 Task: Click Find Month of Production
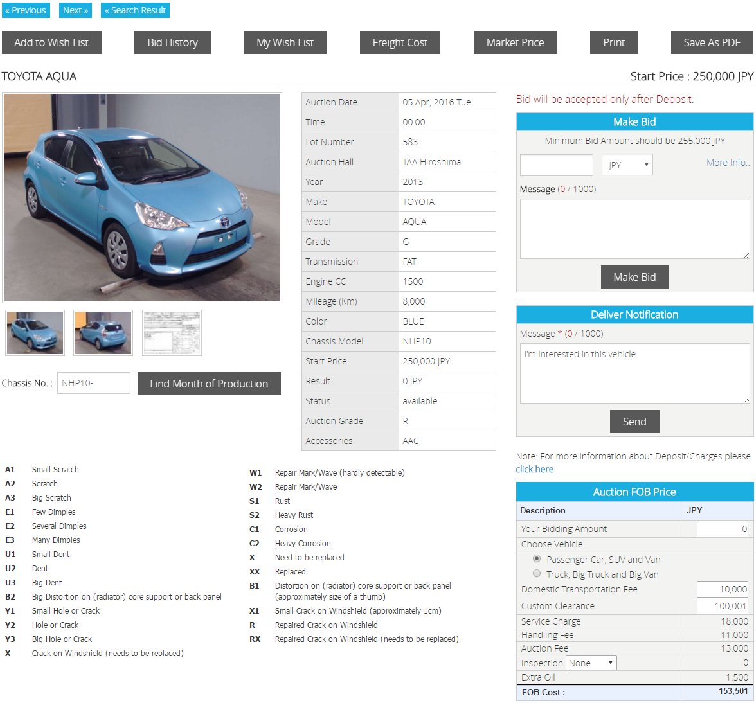click(x=208, y=383)
